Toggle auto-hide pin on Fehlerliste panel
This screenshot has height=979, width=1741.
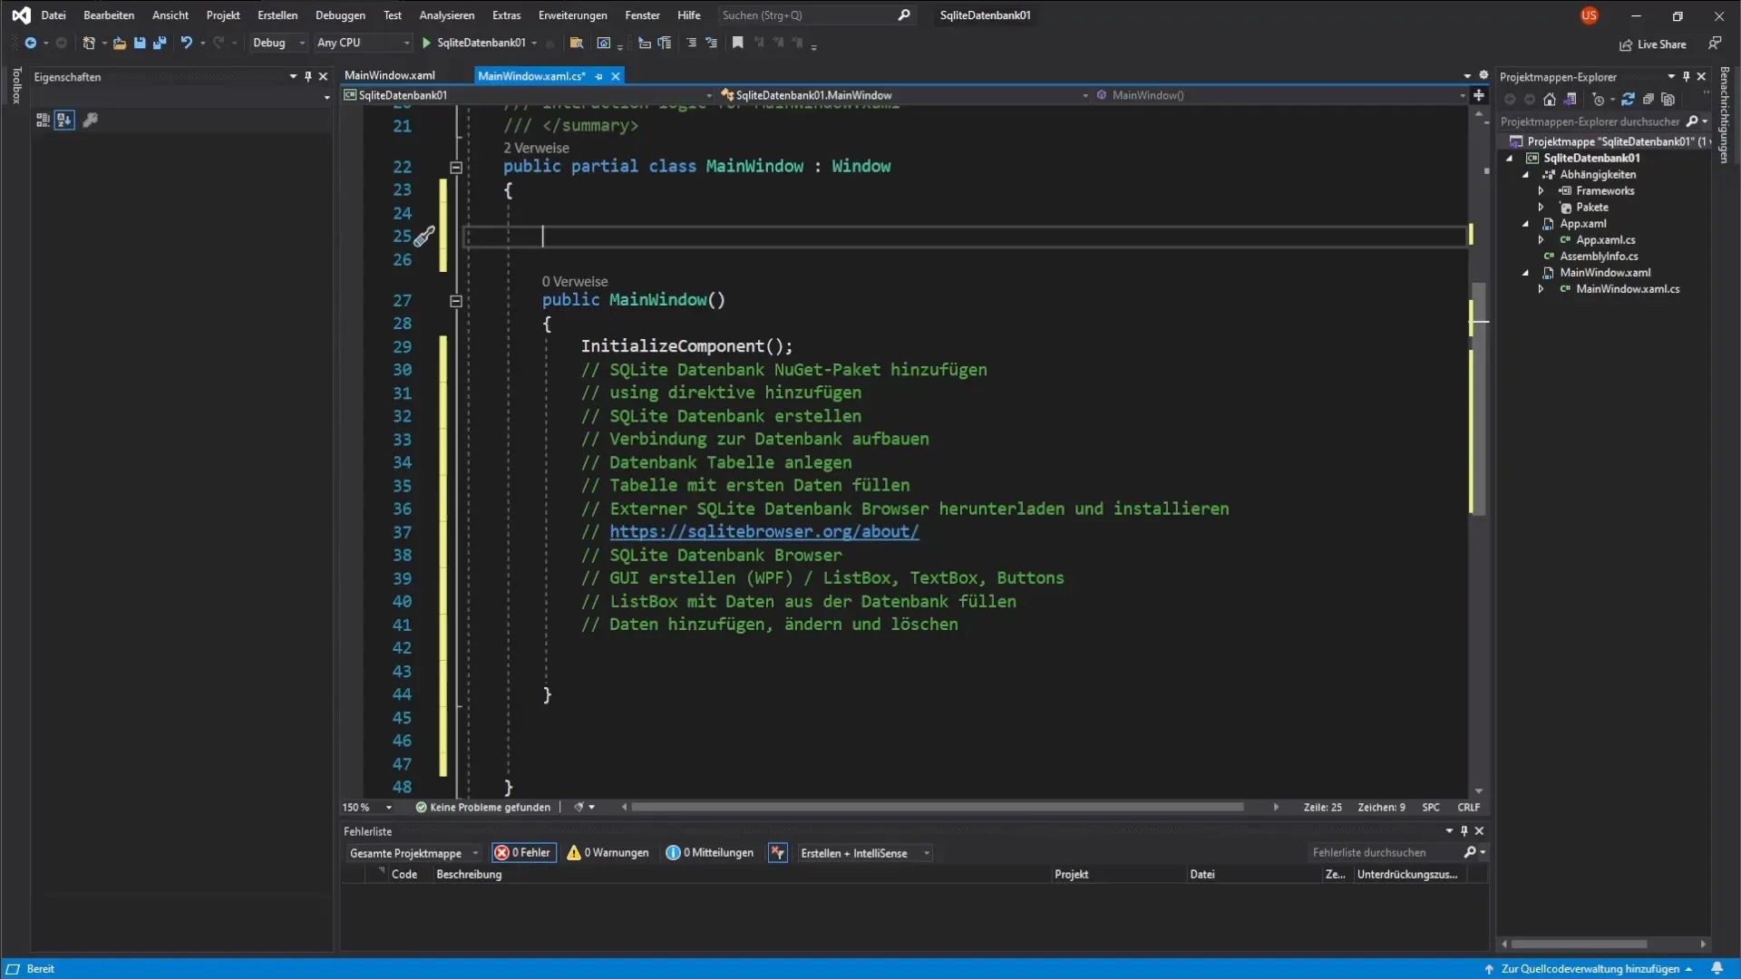point(1464,831)
